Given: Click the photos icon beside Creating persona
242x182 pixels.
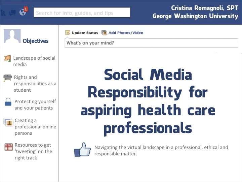Looking at the screenshot, I should [x=8, y=122].
